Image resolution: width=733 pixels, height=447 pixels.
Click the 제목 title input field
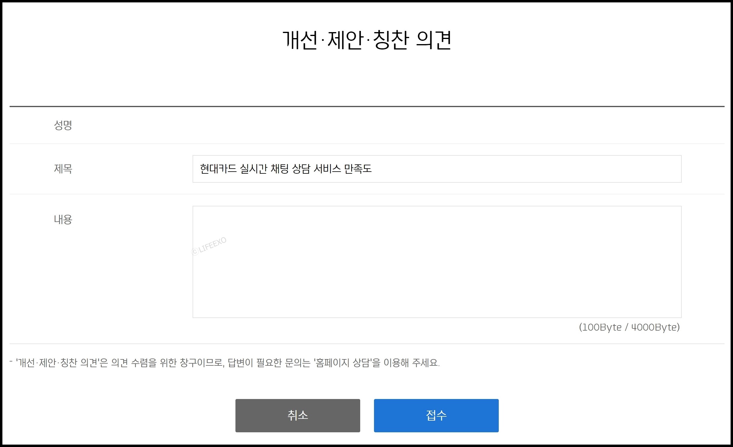(x=437, y=169)
